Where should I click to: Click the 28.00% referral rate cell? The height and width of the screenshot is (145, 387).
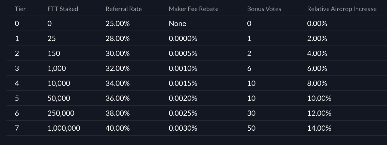click(x=117, y=38)
